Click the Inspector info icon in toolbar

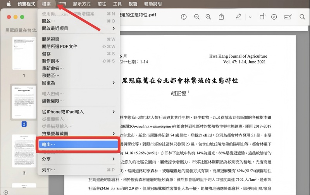point(184,17)
